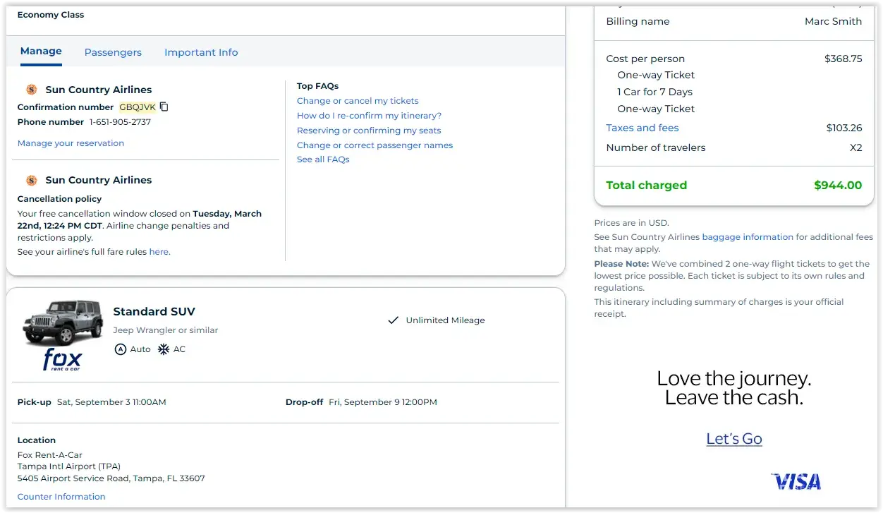Click the Sun Country Airlines logo near confirmation

pyautogui.click(x=31, y=90)
